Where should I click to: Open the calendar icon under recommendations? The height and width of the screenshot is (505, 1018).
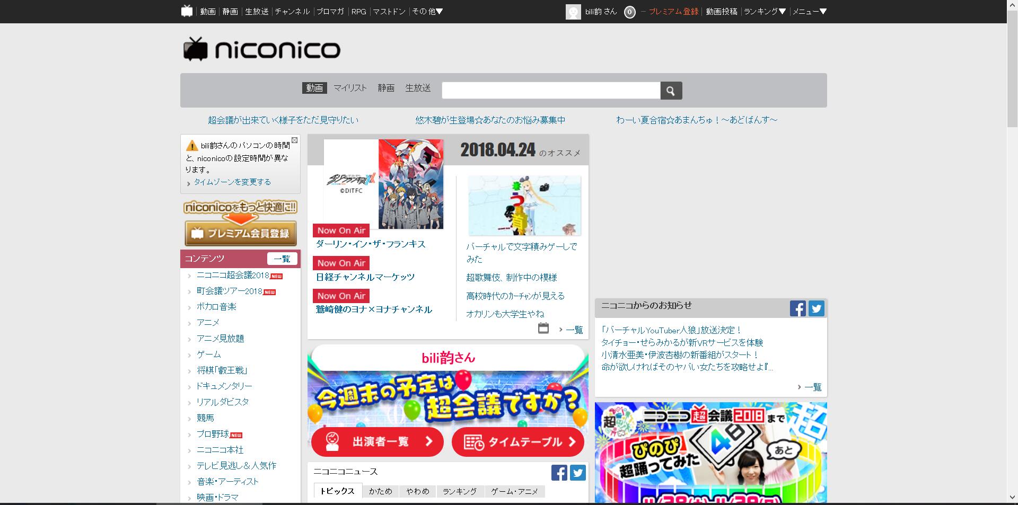[x=543, y=329]
